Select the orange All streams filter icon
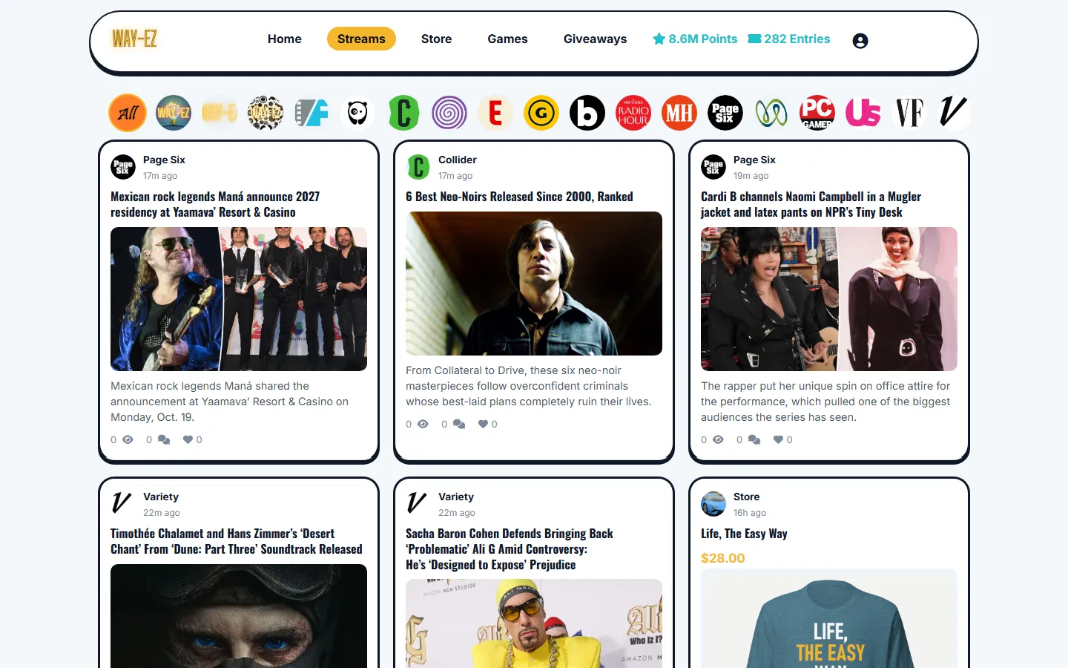The width and height of the screenshot is (1068, 668). pos(128,113)
